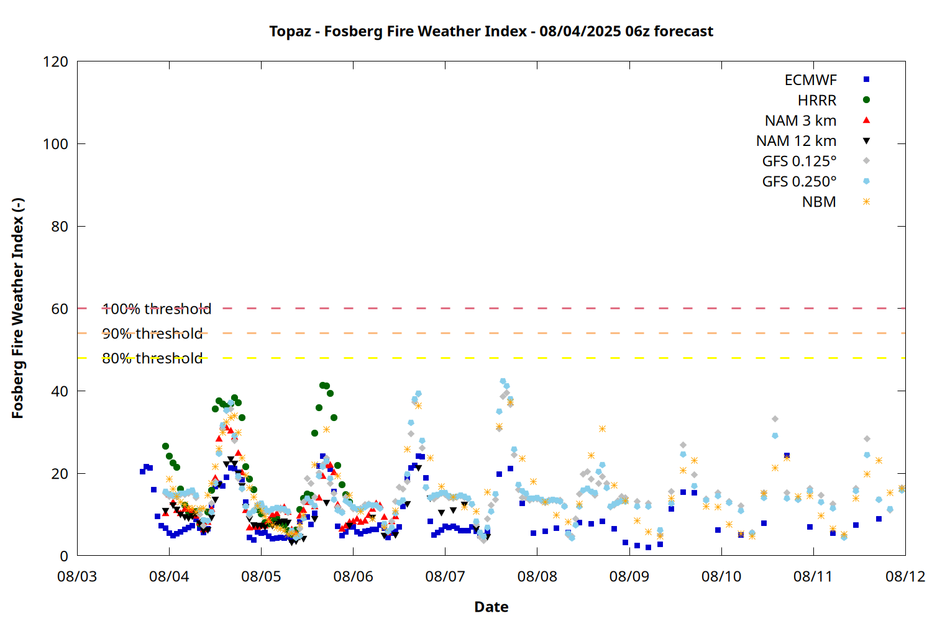Click the 80 y-axis tick label
Screen dimensions: 932x621
[x=60, y=227]
